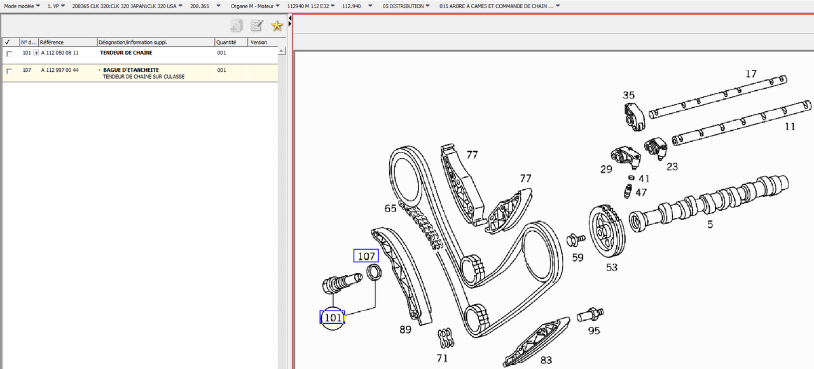Select callout 95 bolt

tap(594, 330)
